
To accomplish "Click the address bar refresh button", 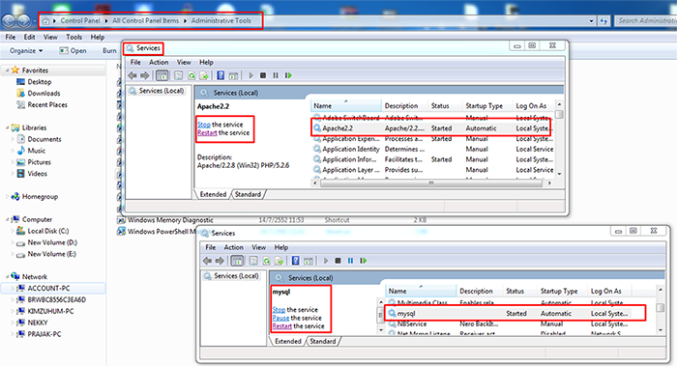I will [603, 20].
